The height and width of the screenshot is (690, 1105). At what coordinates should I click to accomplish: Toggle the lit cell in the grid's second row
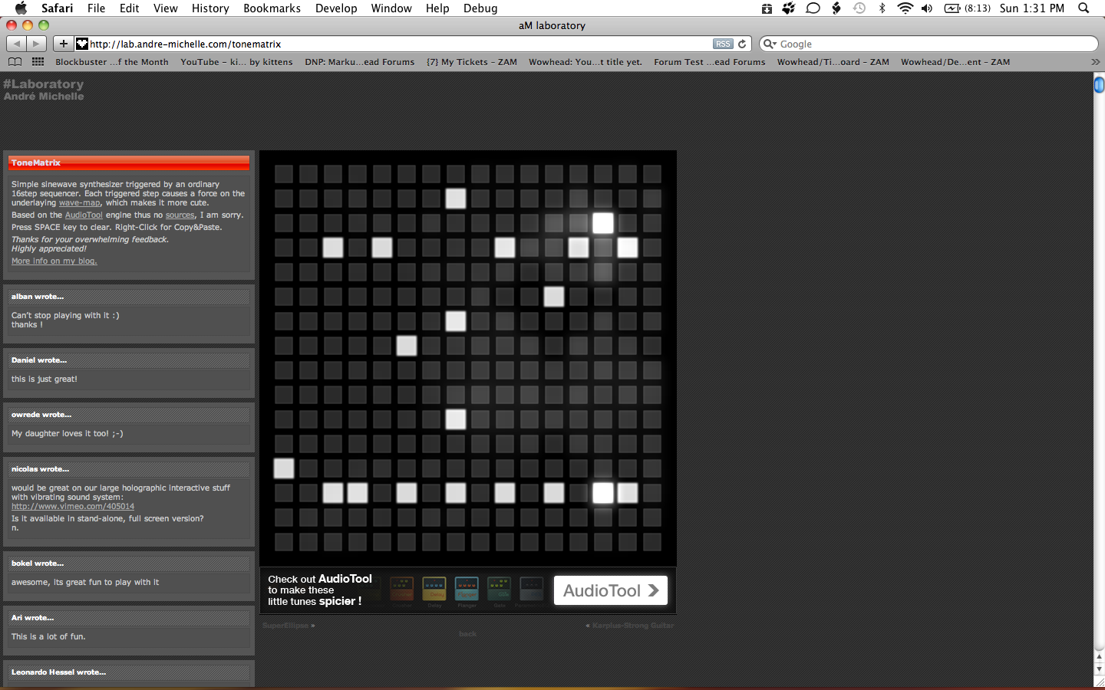pos(456,199)
